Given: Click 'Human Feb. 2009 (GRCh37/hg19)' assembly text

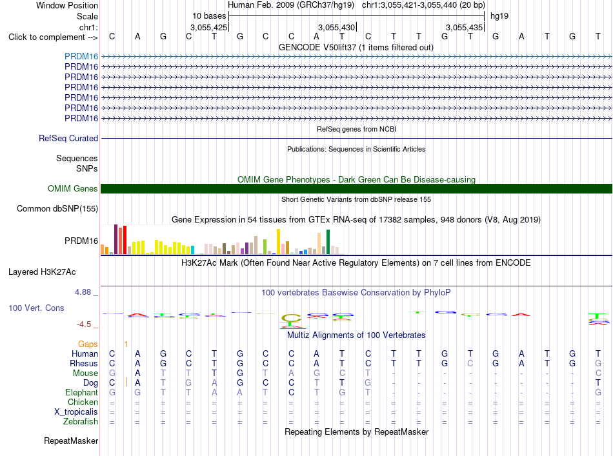Looking at the screenshot, I should [291, 5].
